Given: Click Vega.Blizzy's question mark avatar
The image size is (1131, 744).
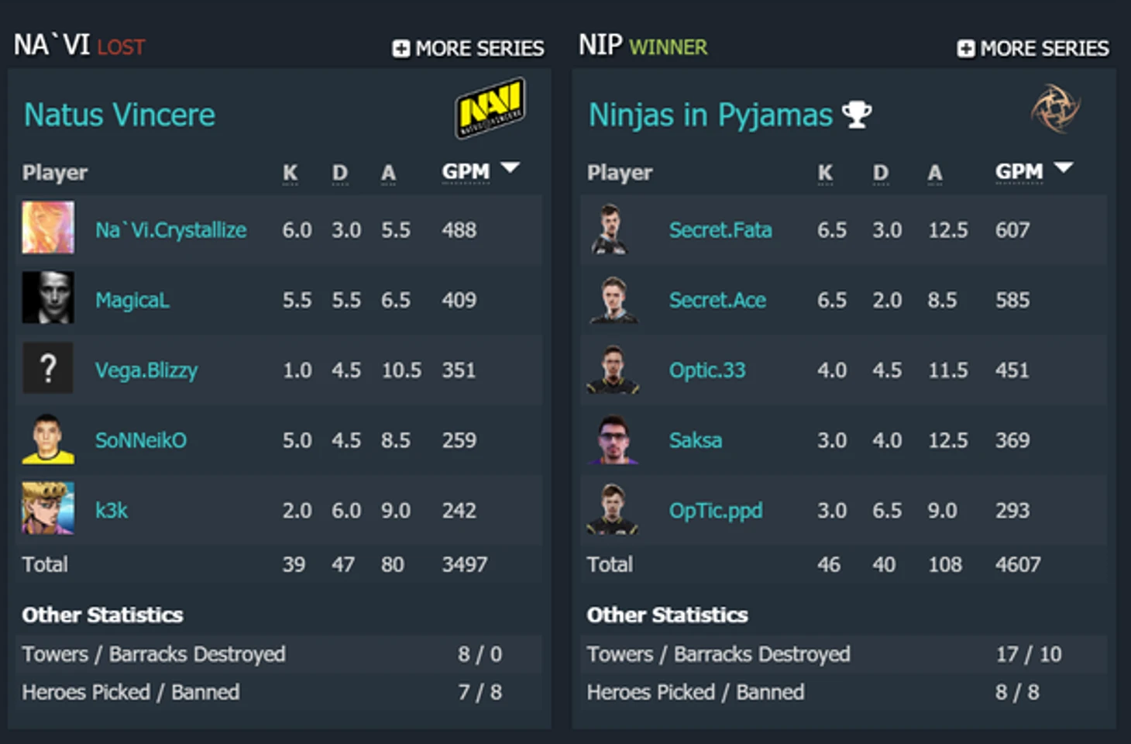Looking at the screenshot, I should pos(48,368).
